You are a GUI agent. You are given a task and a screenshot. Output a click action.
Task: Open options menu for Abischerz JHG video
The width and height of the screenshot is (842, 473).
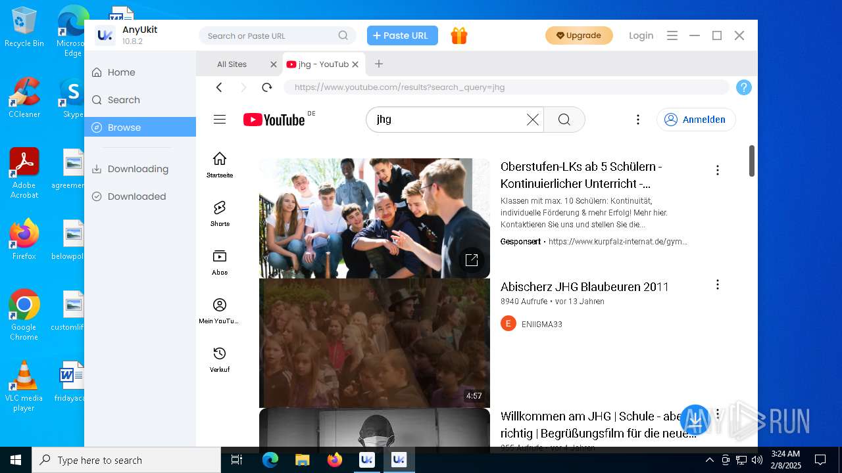click(x=718, y=284)
